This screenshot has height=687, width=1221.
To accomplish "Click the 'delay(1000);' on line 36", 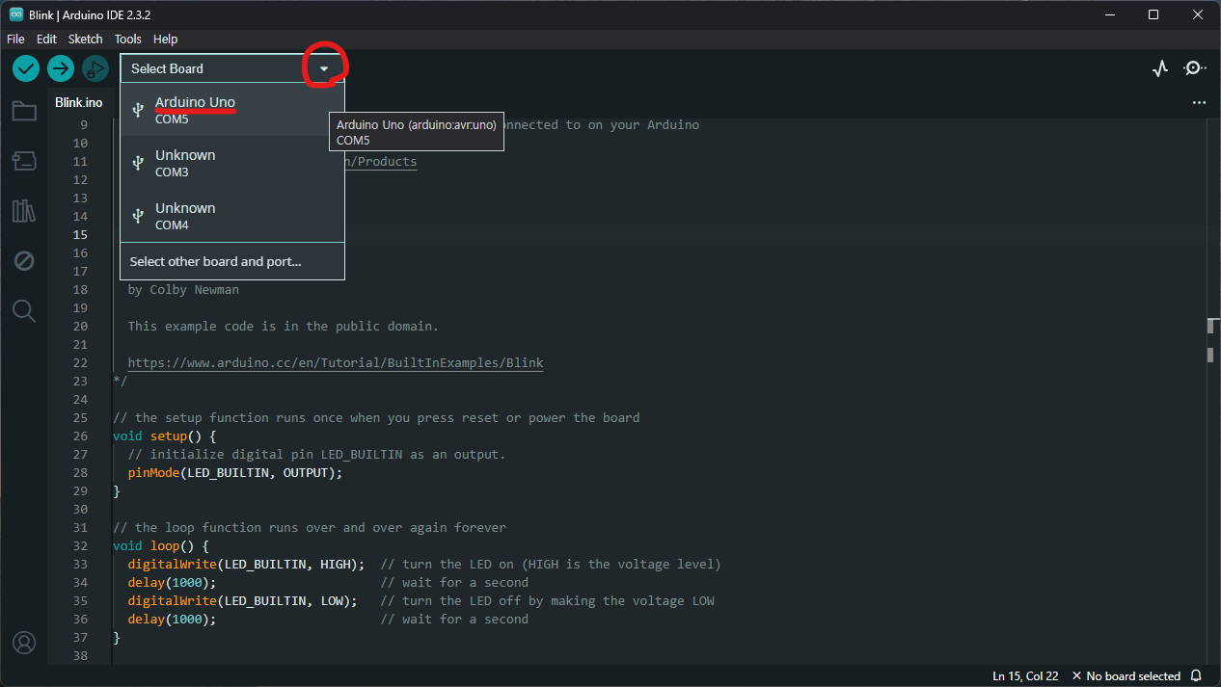I will (x=172, y=619).
